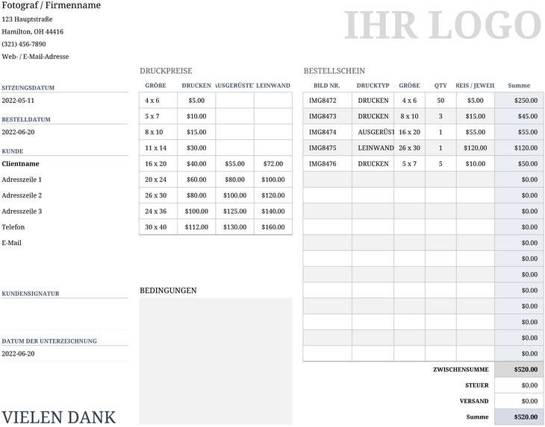Select the $125.00 price cell
545x427 pixels.
[x=235, y=211]
